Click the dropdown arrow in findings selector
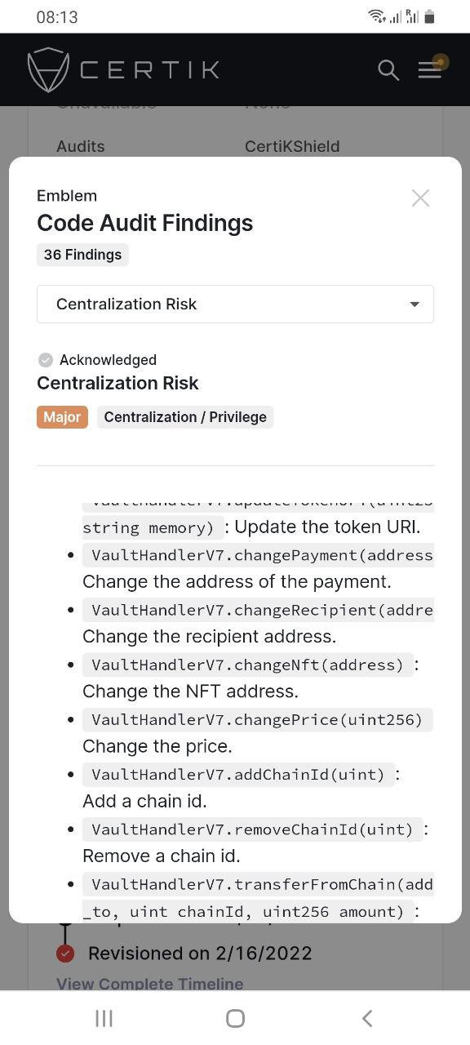The image size is (470, 1045). click(415, 305)
